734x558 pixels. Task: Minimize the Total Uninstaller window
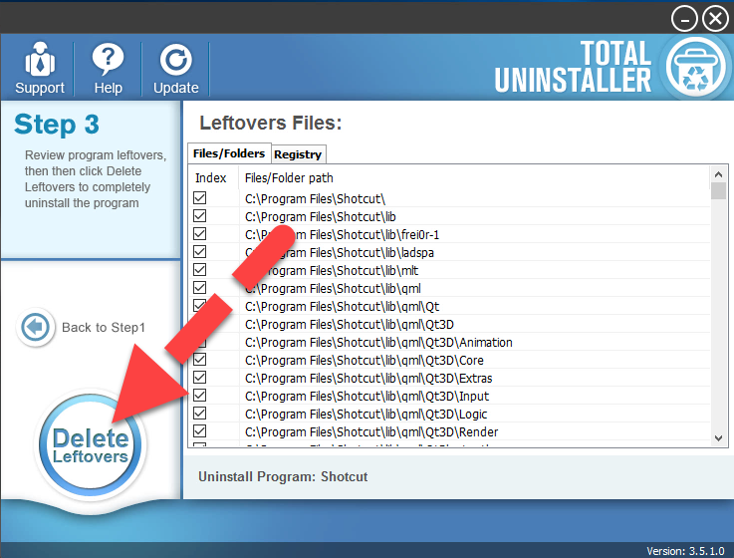tap(684, 19)
